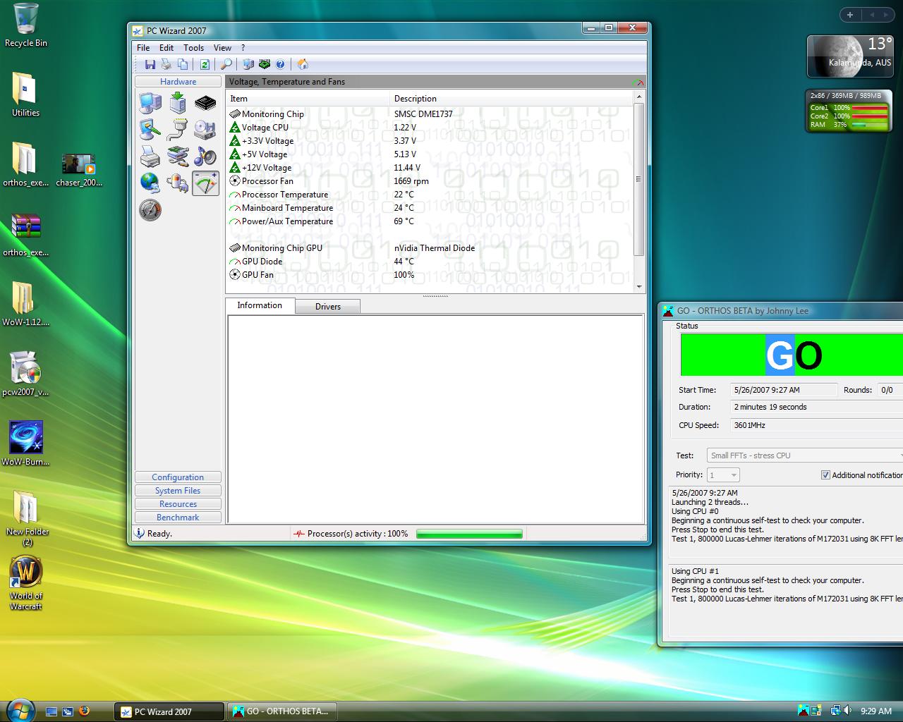Switch to the Information tab
Viewport: 903px width, 722px height.
(x=260, y=305)
